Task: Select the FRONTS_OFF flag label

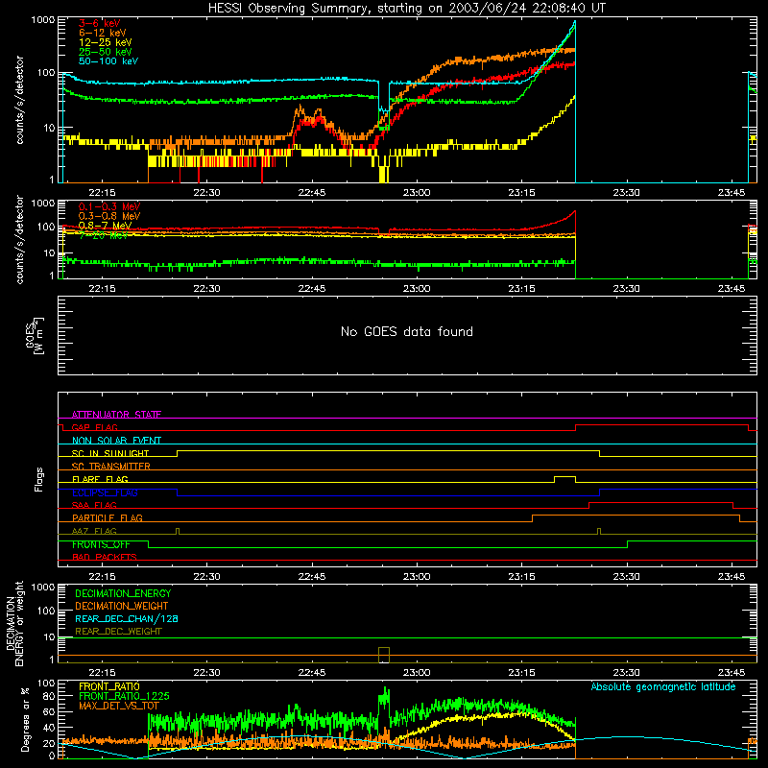Action: 101,544
